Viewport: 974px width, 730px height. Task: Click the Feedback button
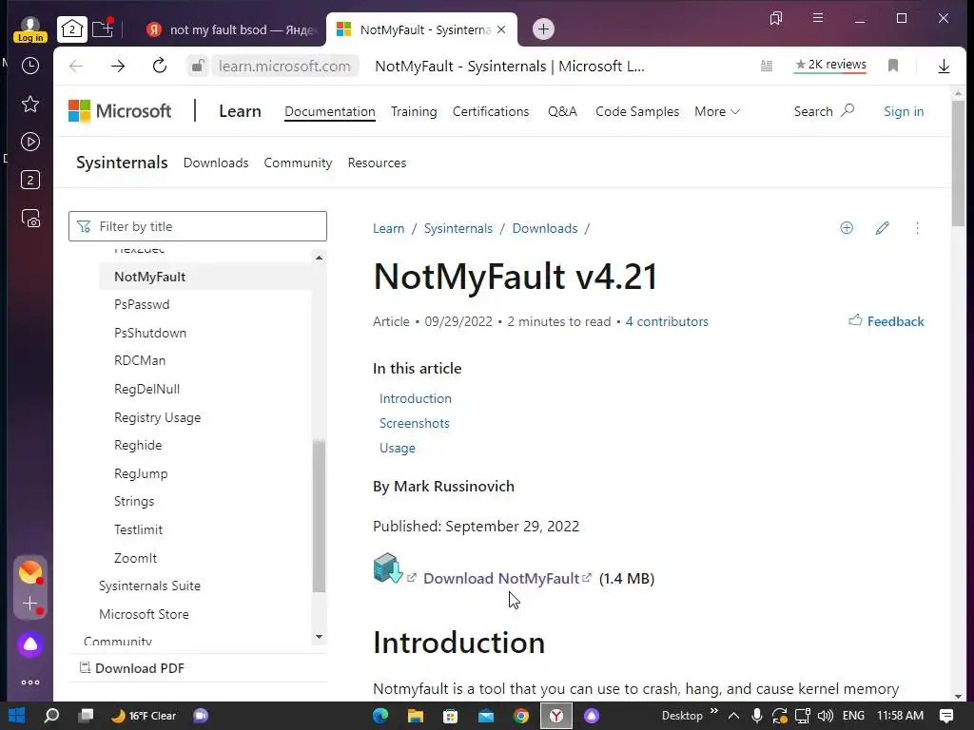[886, 321]
